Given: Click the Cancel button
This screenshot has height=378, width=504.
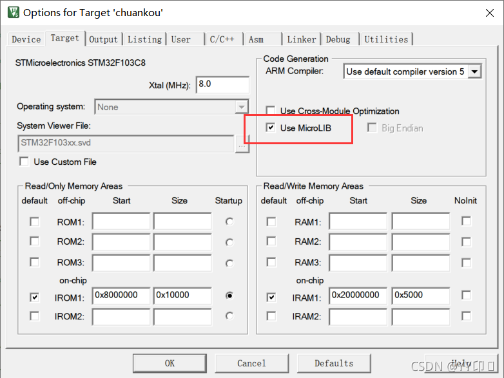Looking at the screenshot, I should (252, 363).
